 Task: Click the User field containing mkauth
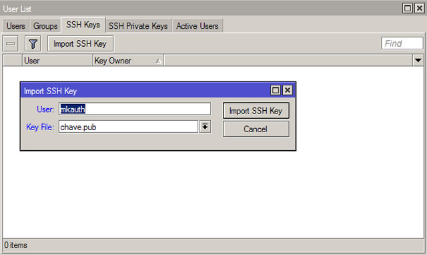(x=135, y=109)
